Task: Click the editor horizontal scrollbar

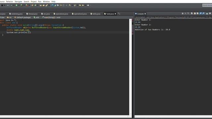Action: (x=65, y=116)
